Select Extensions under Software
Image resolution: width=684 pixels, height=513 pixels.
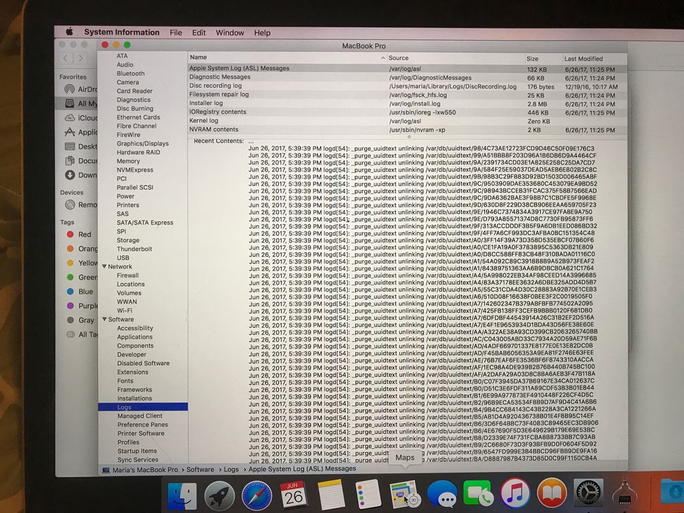tap(133, 372)
